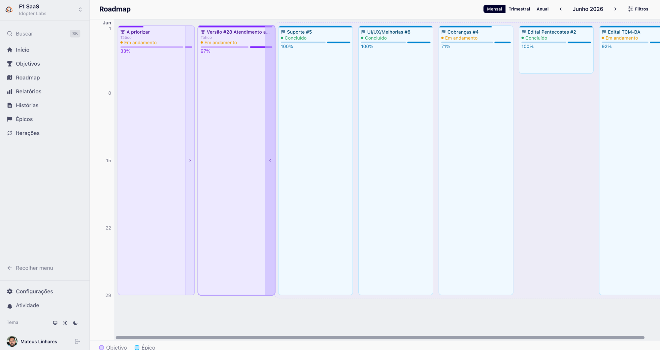Open the Edital TCM-BA epic
The image size is (660, 350).
pyautogui.click(x=624, y=32)
